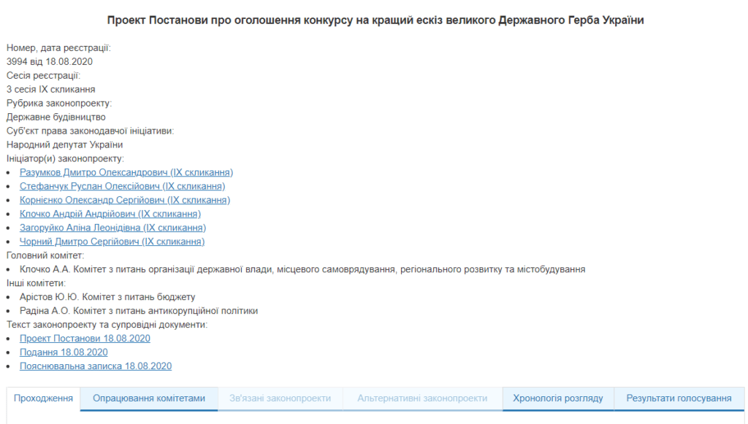
Task: Switch to the Проходження tab
Action: pyautogui.click(x=43, y=398)
